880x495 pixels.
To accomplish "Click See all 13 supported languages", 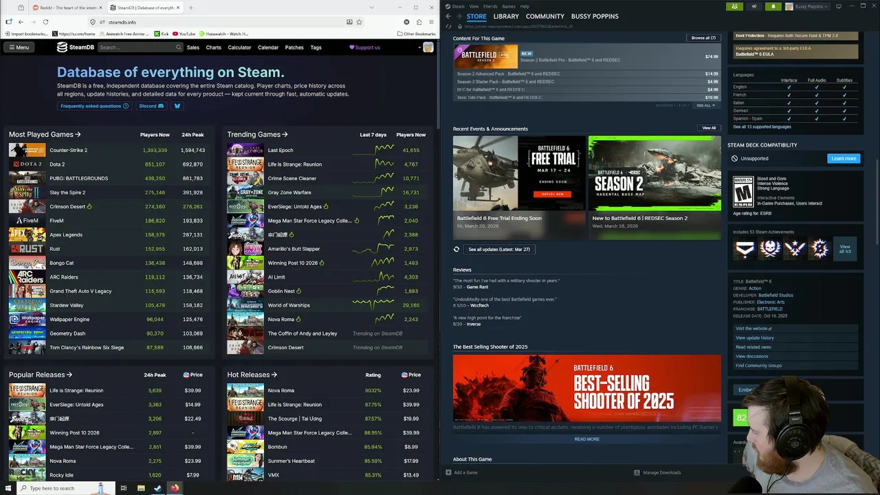I will (x=762, y=127).
